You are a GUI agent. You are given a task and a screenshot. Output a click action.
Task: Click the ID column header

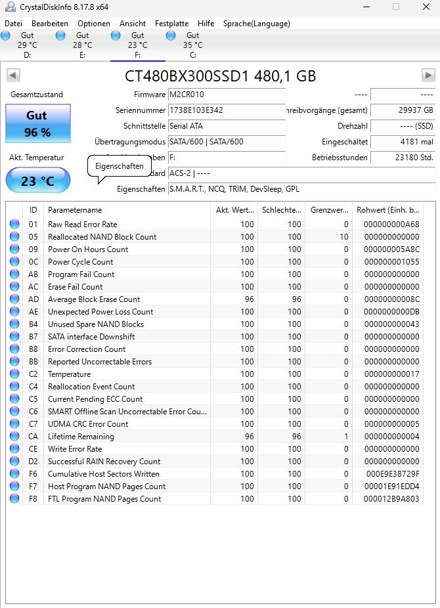point(33,209)
